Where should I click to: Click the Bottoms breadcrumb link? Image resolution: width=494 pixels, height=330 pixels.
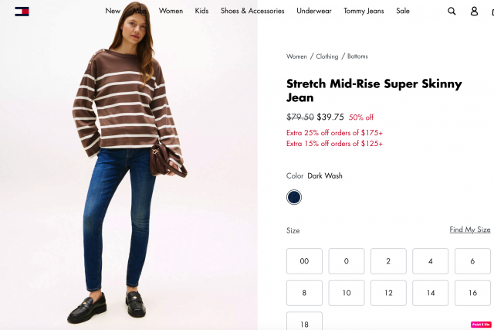(x=357, y=56)
